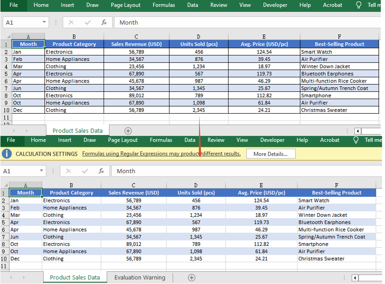
Task: Switch to Data tab in bottom ribbon
Action: pyautogui.click(x=190, y=140)
